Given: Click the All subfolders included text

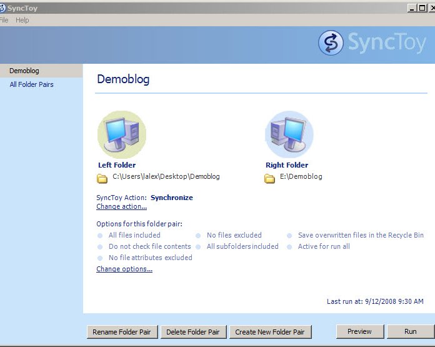Looking at the screenshot, I should tap(242, 246).
